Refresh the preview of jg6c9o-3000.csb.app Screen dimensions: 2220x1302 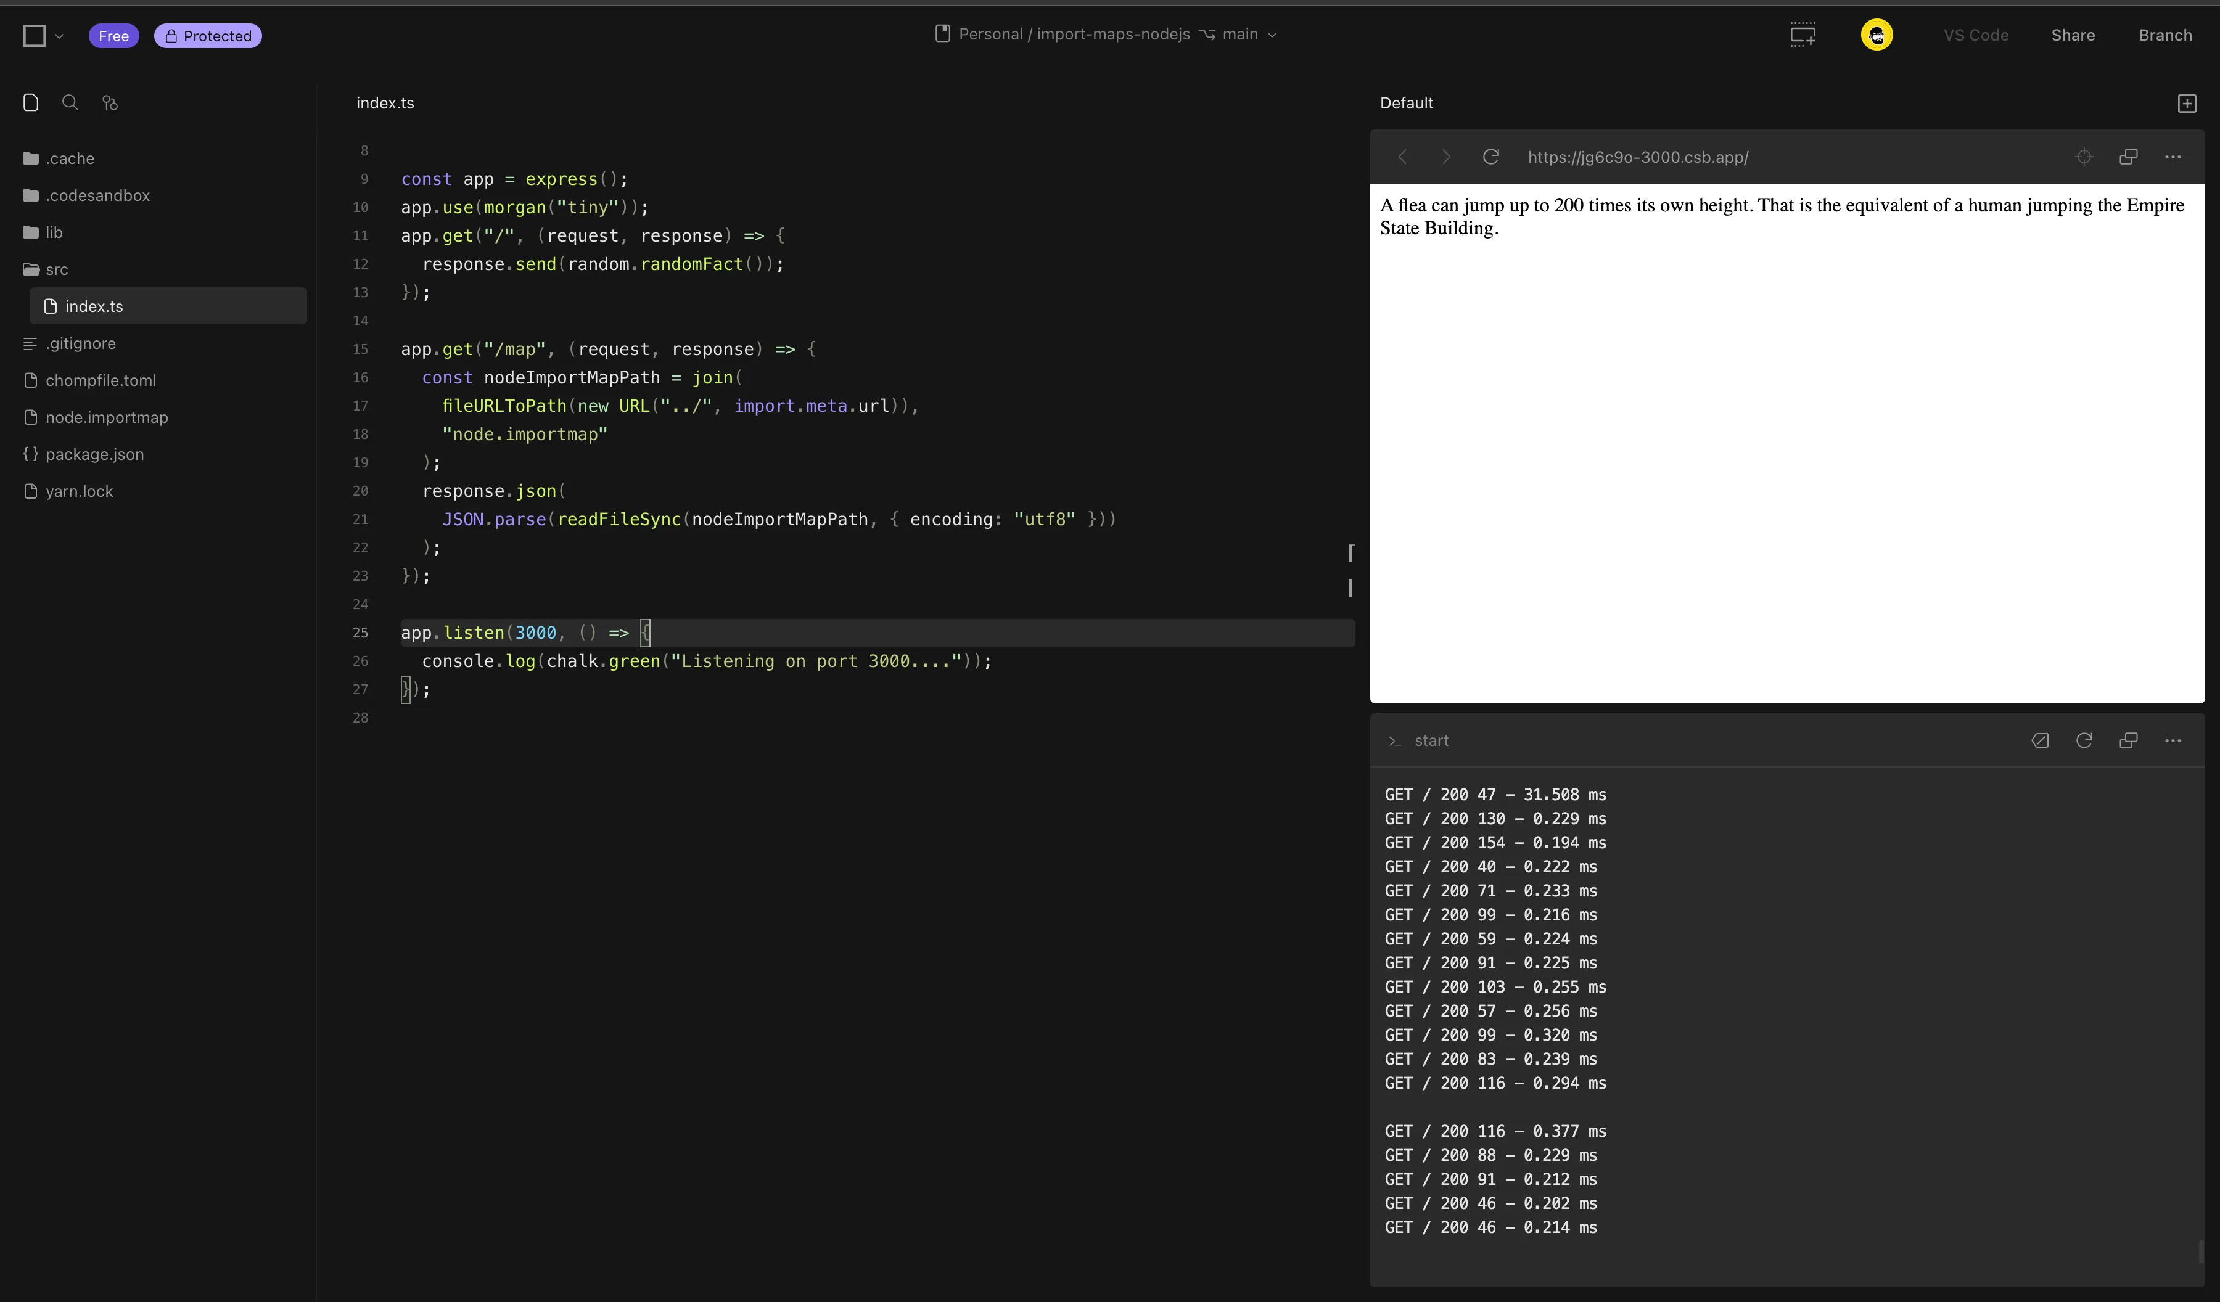[1492, 157]
